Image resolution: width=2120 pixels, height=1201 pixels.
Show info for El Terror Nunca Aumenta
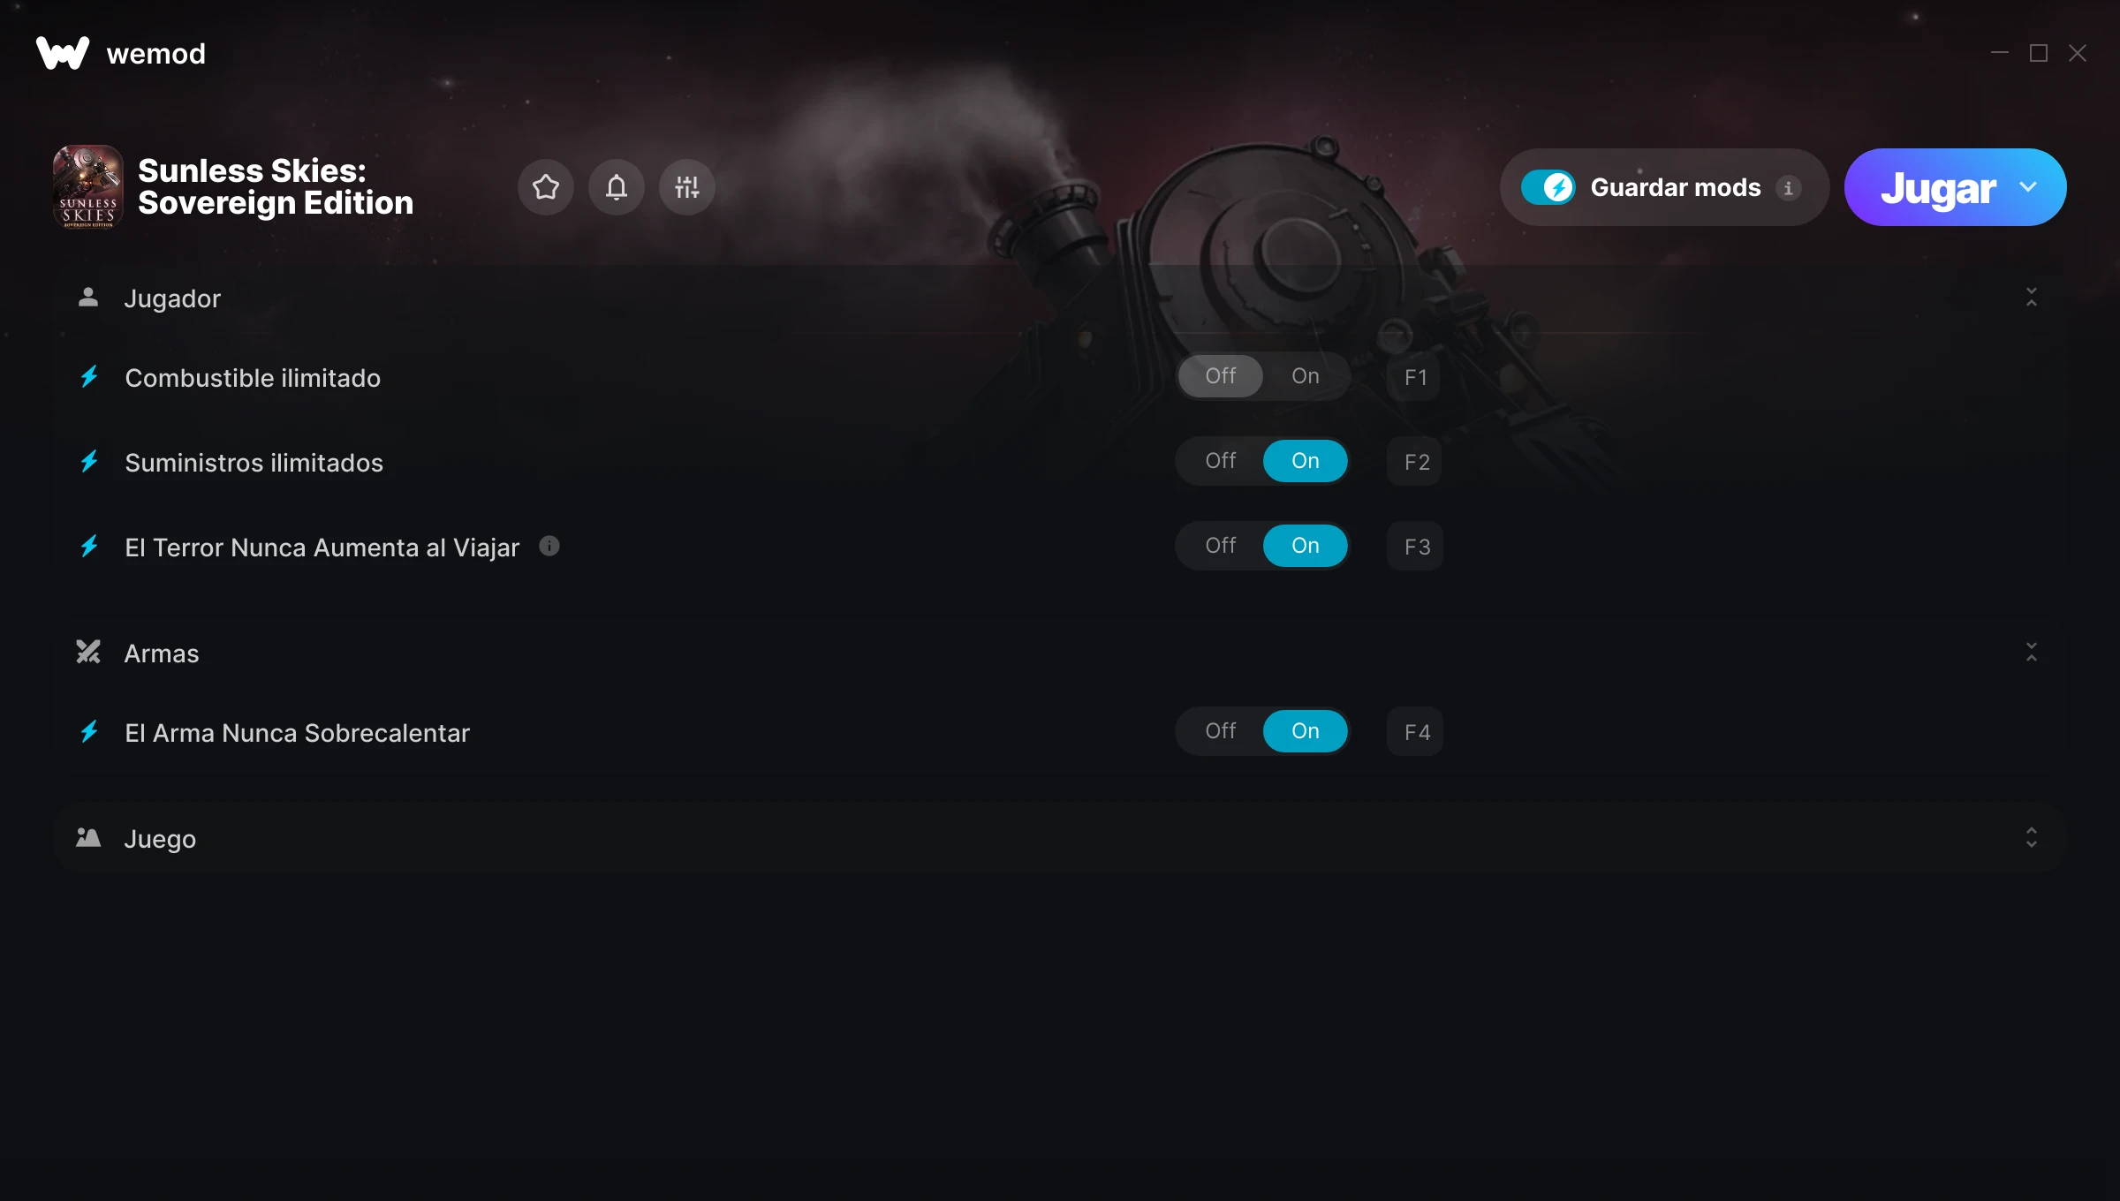549,546
